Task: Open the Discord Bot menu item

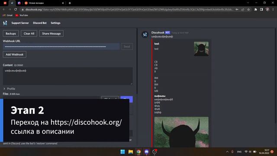Action: pos(40,23)
